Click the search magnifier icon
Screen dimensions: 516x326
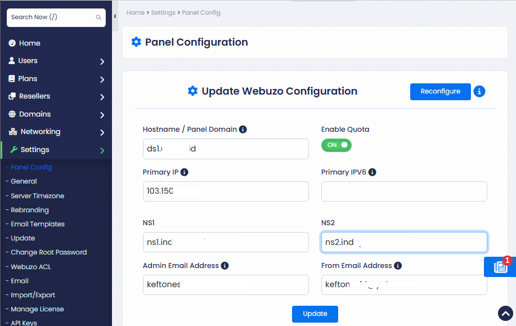coord(98,17)
